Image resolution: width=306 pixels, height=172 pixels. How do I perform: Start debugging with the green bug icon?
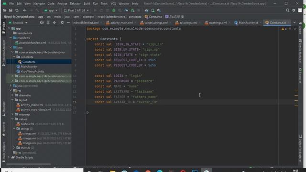(x=114, y=11)
